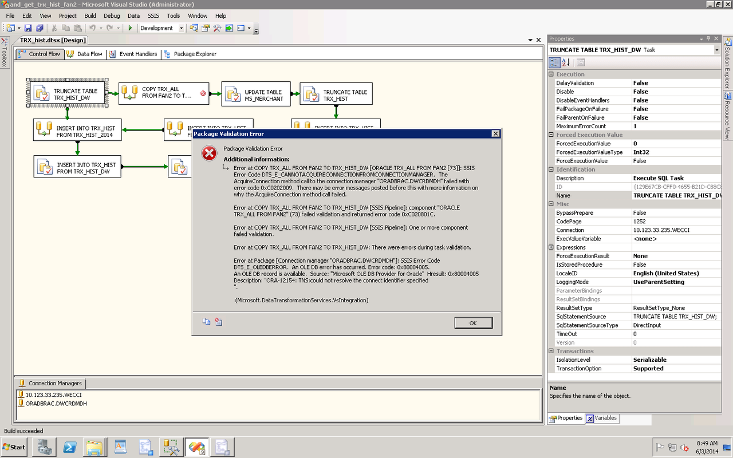Collapse the Forced Execution Value category
Viewport: 733px width, 458px height.
click(x=551, y=135)
